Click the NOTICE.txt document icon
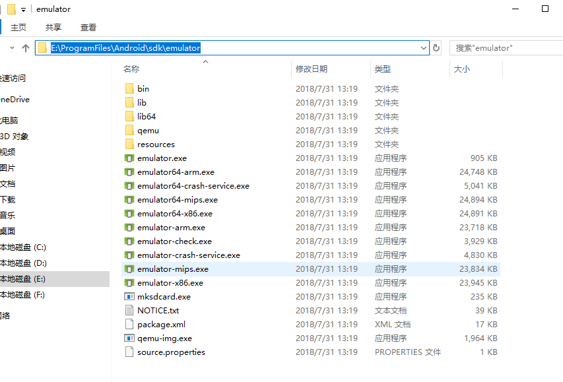Image resolution: width=563 pixels, height=382 pixels. [129, 311]
